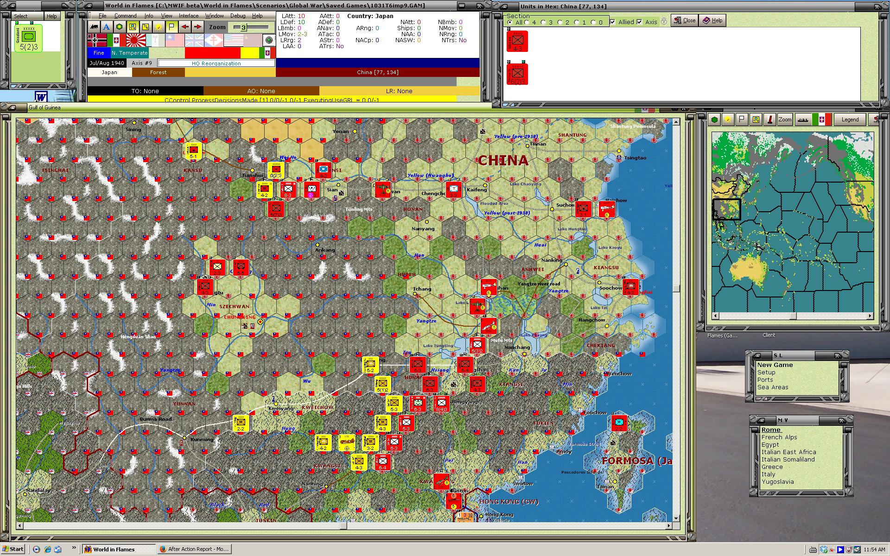Select the Italian flag in main toolbar
The height and width of the screenshot is (556, 890).
[x=116, y=40]
